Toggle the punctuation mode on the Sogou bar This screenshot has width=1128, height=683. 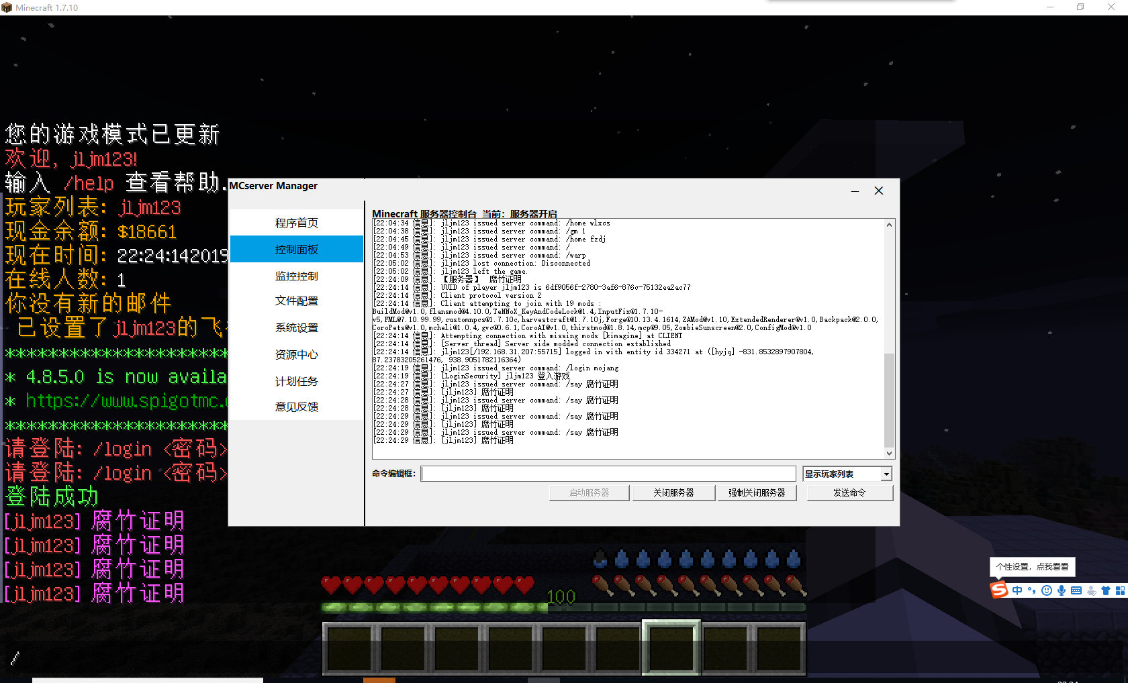tap(1031, 590)
